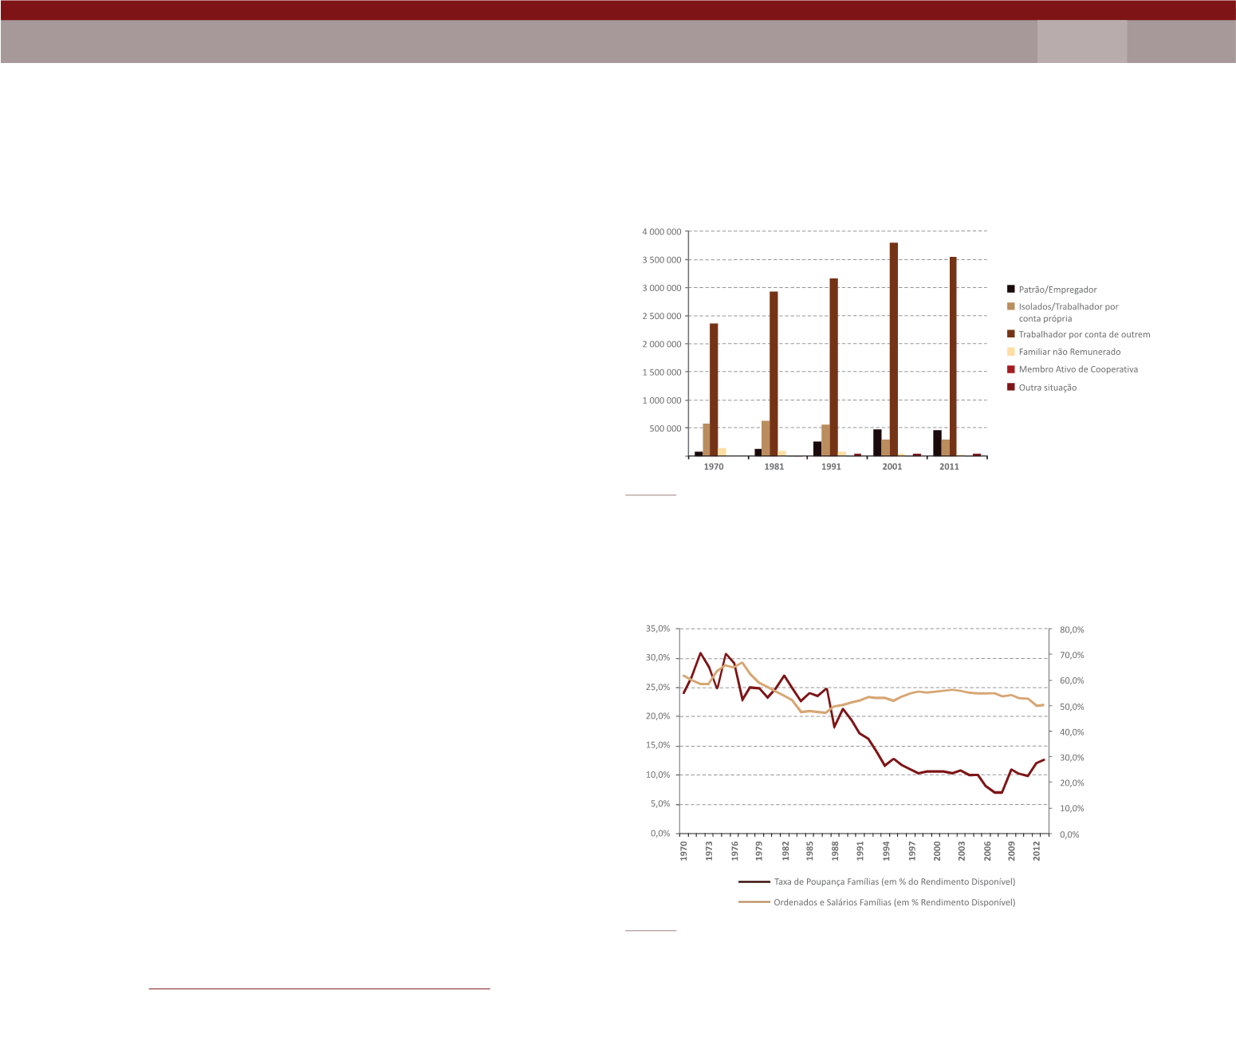The width and height of the screenshot is (1236, 1037).
Task: Click the lighter box in the header band
Action: tap(1082, 41)
